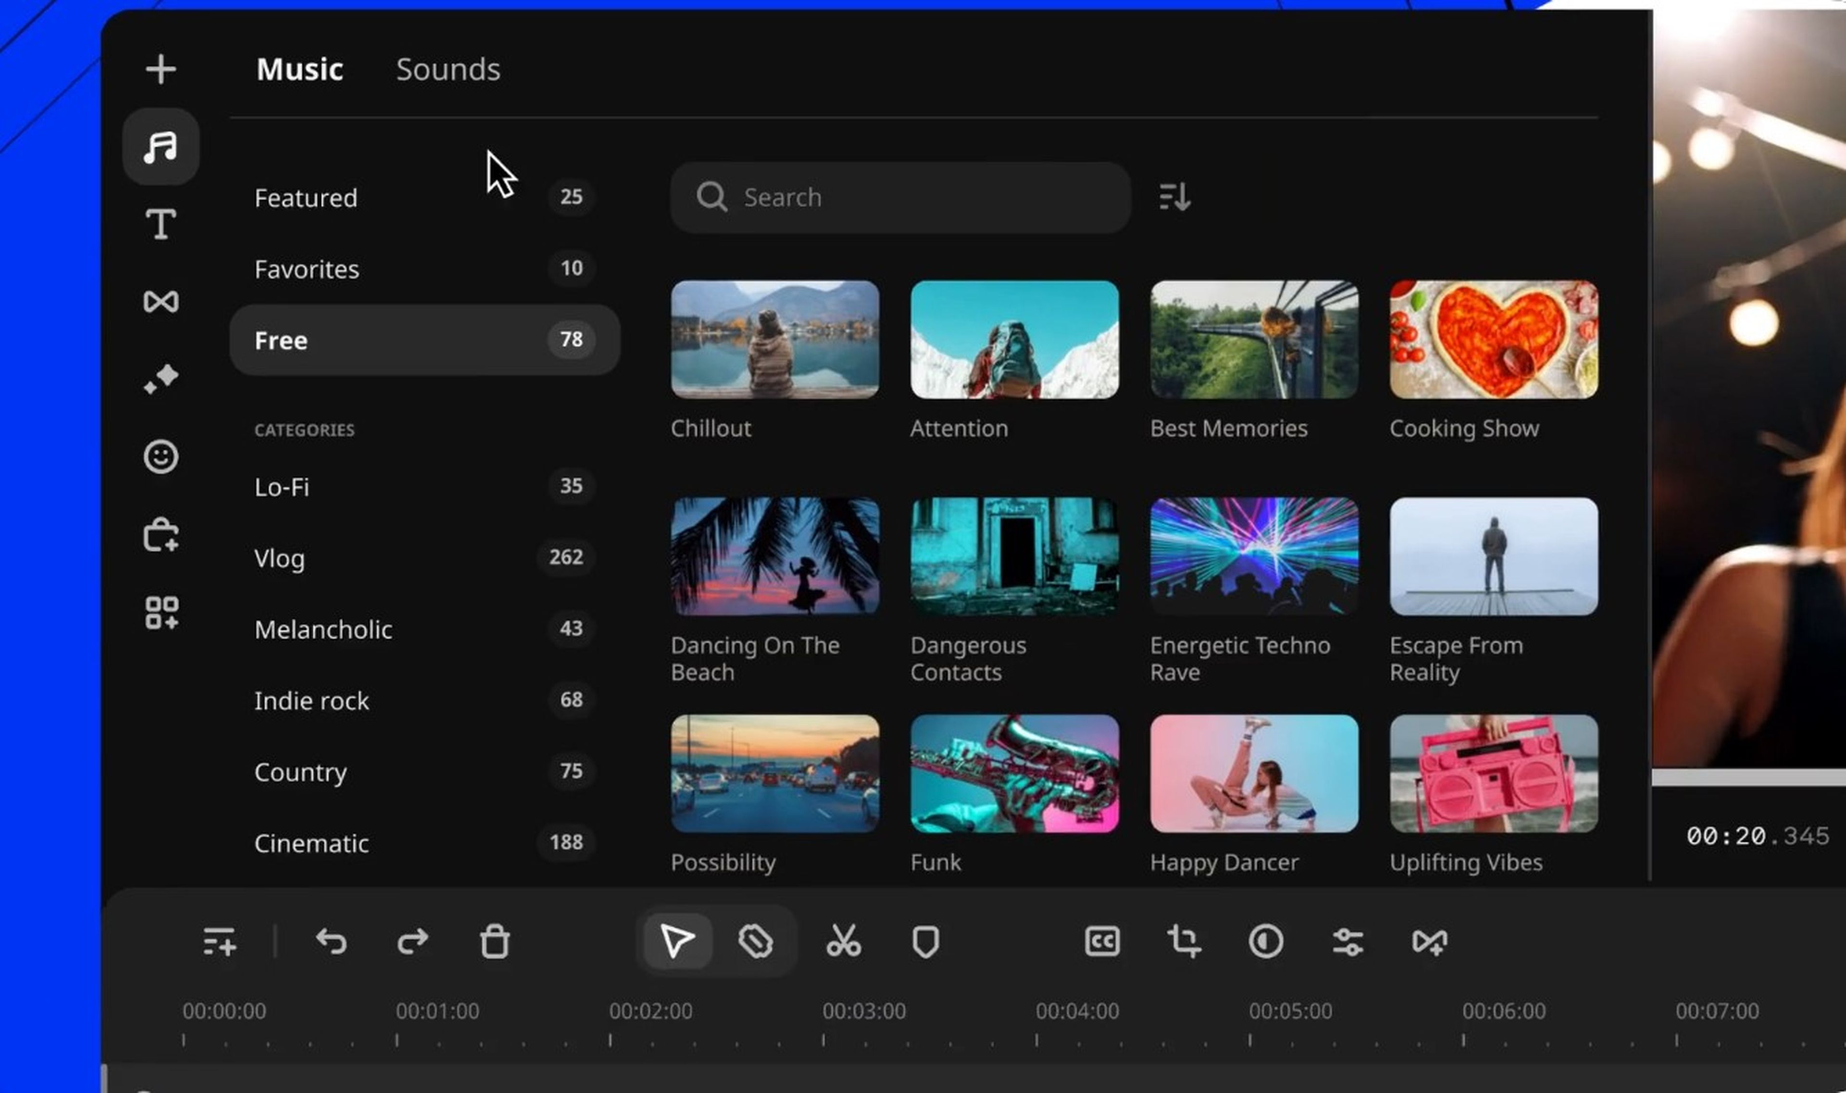This screenshot has width=1846, height=1093.
Task: Click the music Search field
Action: point(900,197)
